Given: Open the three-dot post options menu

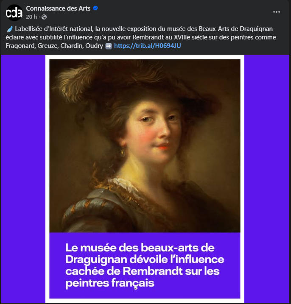Looking at the screenshot, I should 277,12.
